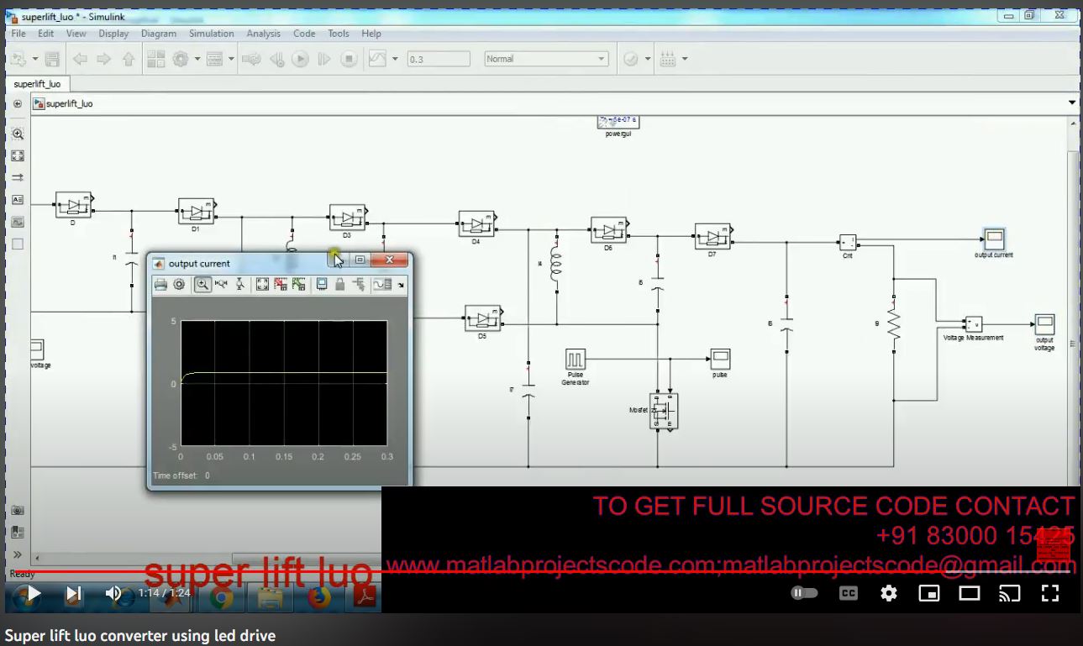Viewport: 1083px width, 646px height.
Task: Toggle closed captions on the video
Action: [x=849, y=593]
